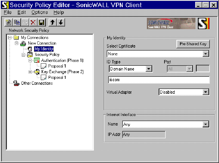Click the Security Policy folder-key icon
219x163 pixels.
30,55
